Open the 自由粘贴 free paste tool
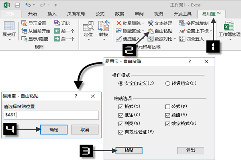The image size is (241, 160). [x=160, y=31]
